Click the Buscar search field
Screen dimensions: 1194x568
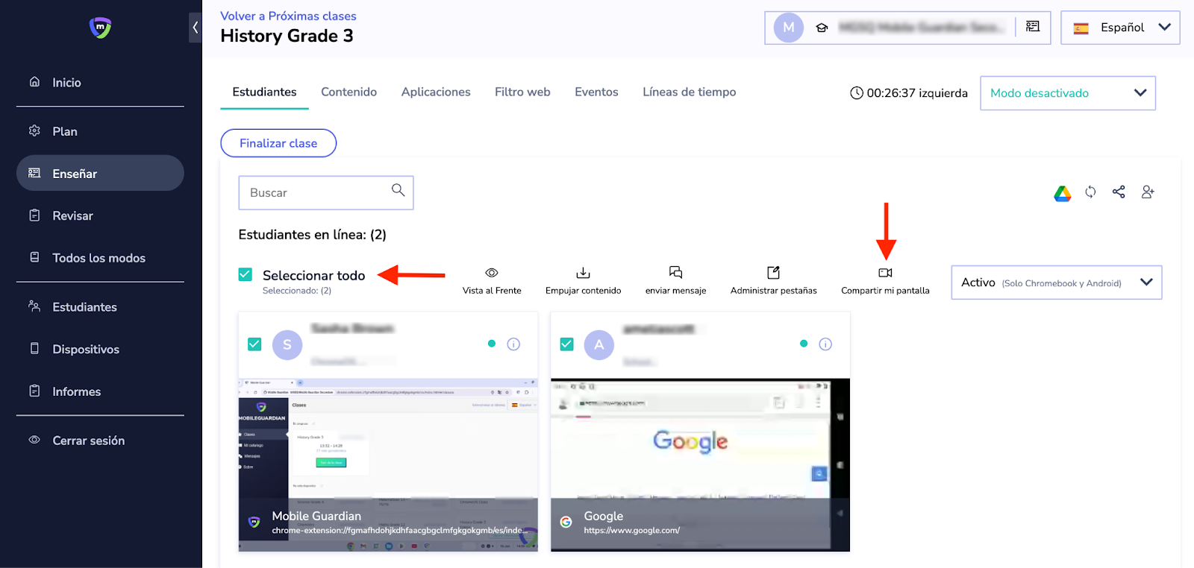click(x=317, y=193)
